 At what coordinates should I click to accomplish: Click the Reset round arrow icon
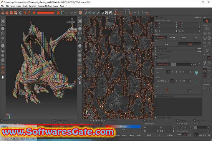(80, 13)
